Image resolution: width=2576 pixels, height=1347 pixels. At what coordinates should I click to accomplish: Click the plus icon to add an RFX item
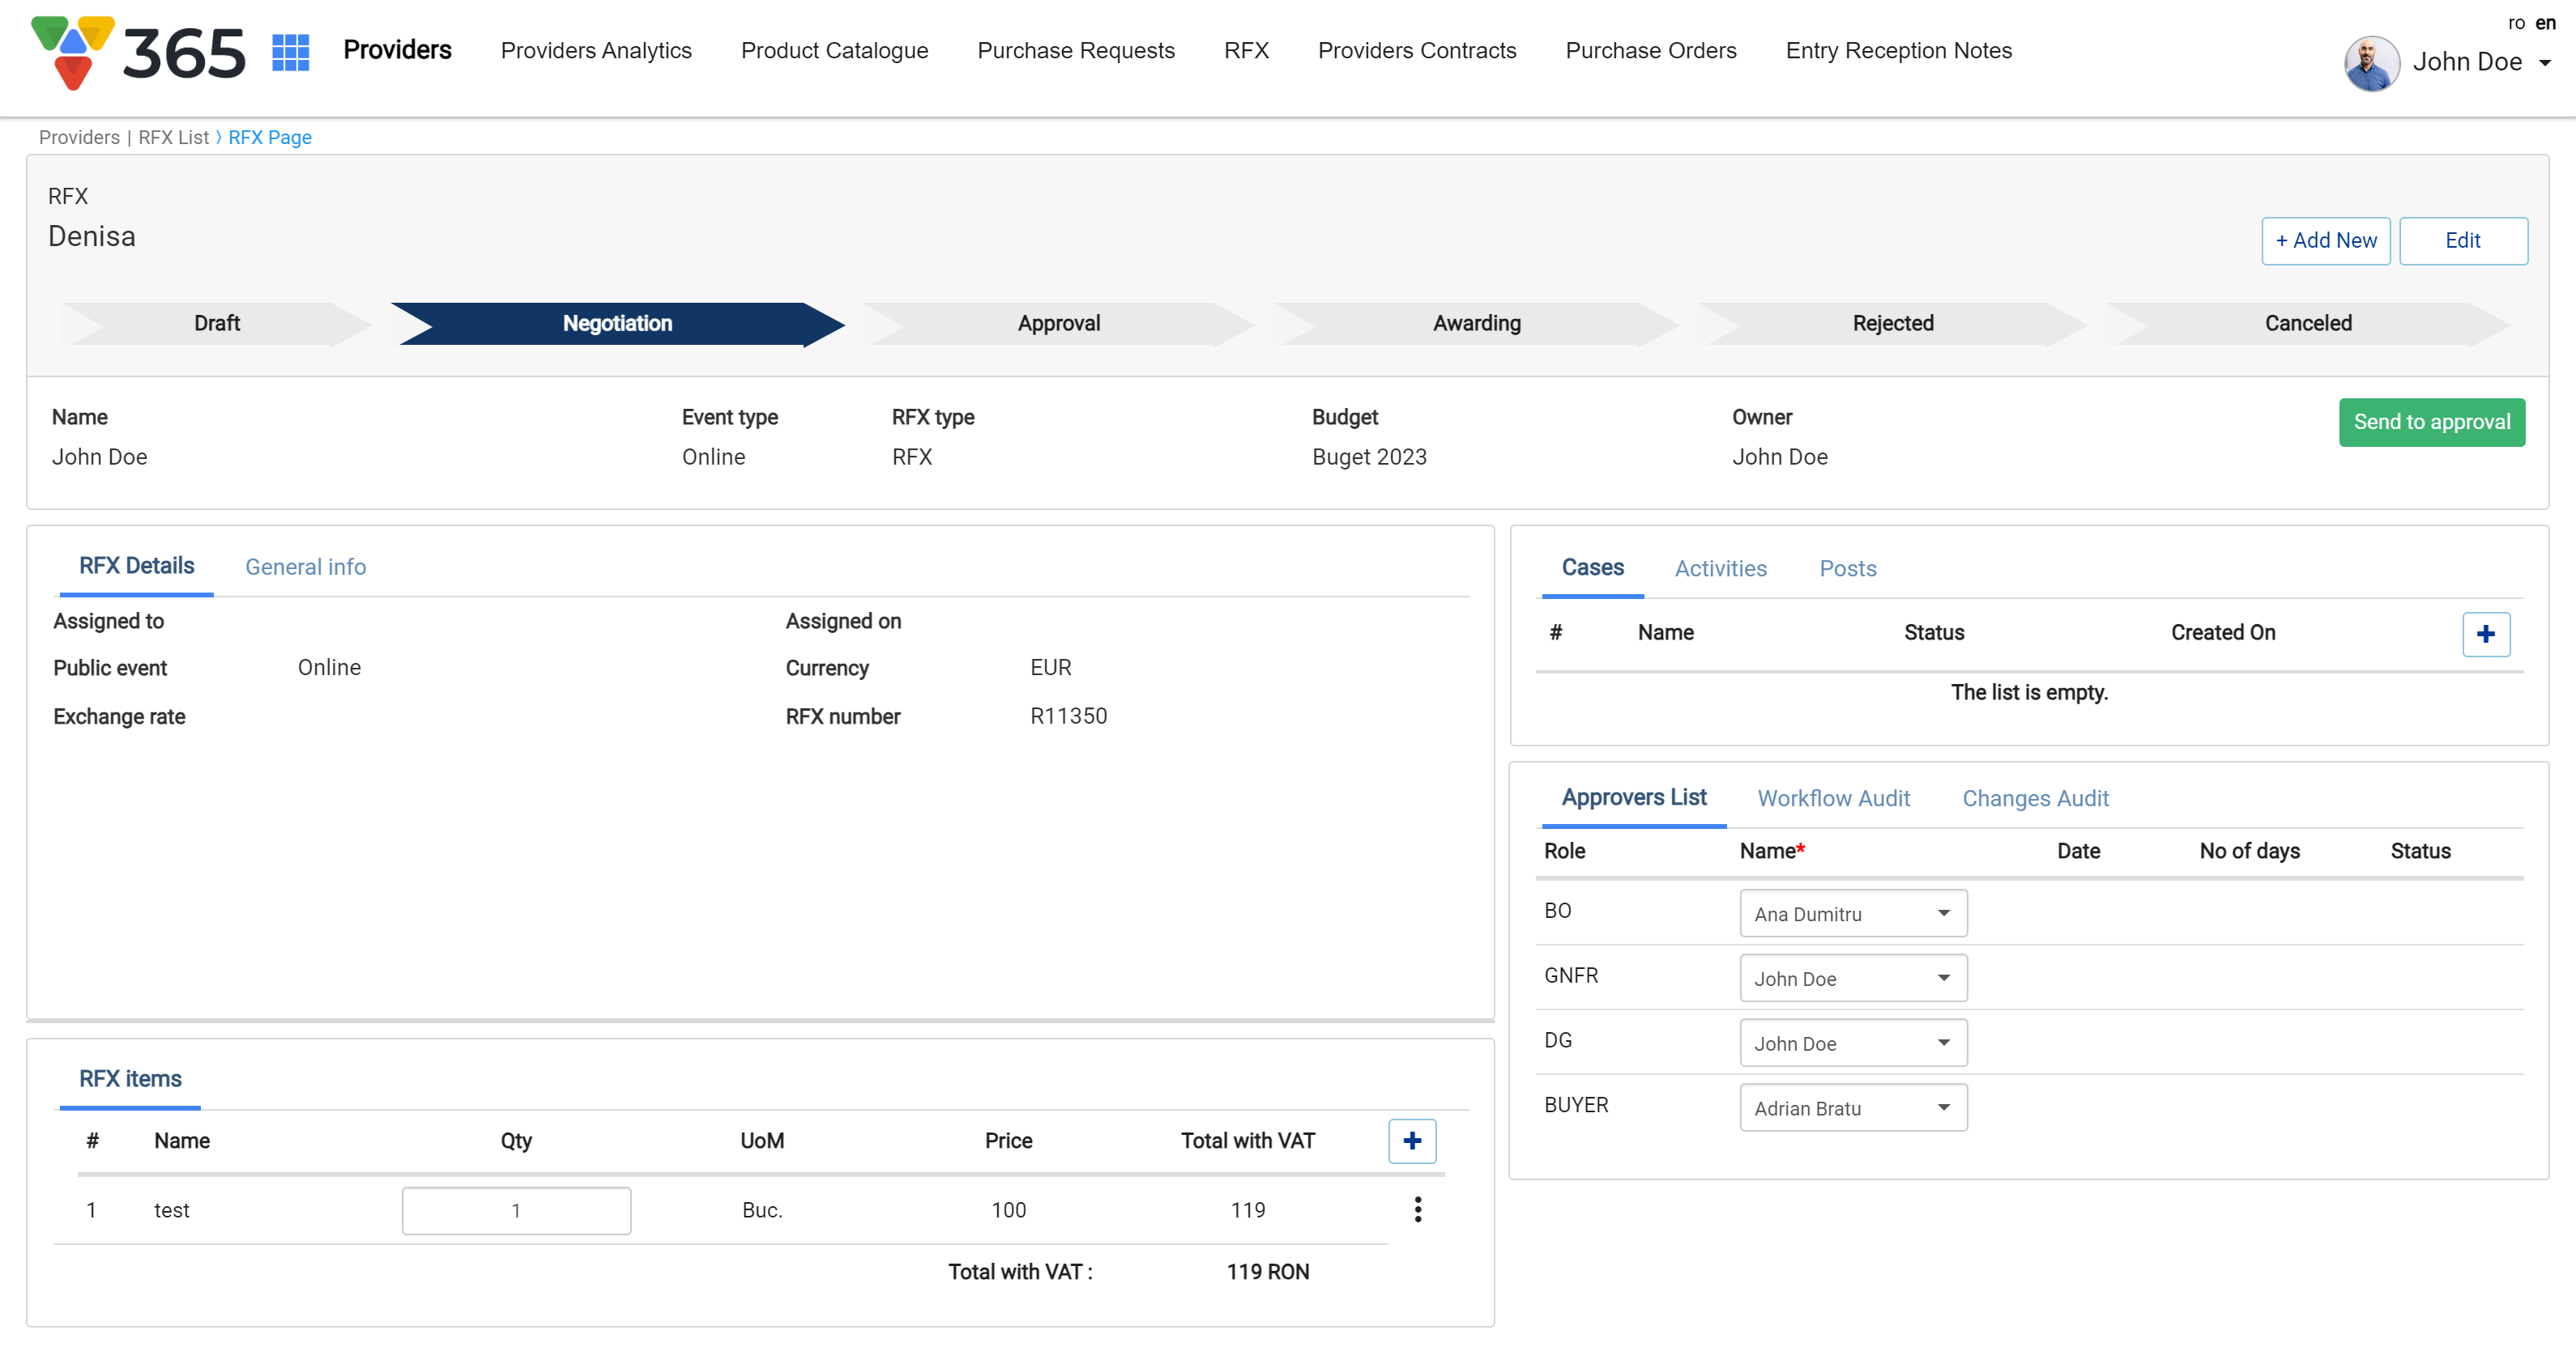pos(1411,1140)
